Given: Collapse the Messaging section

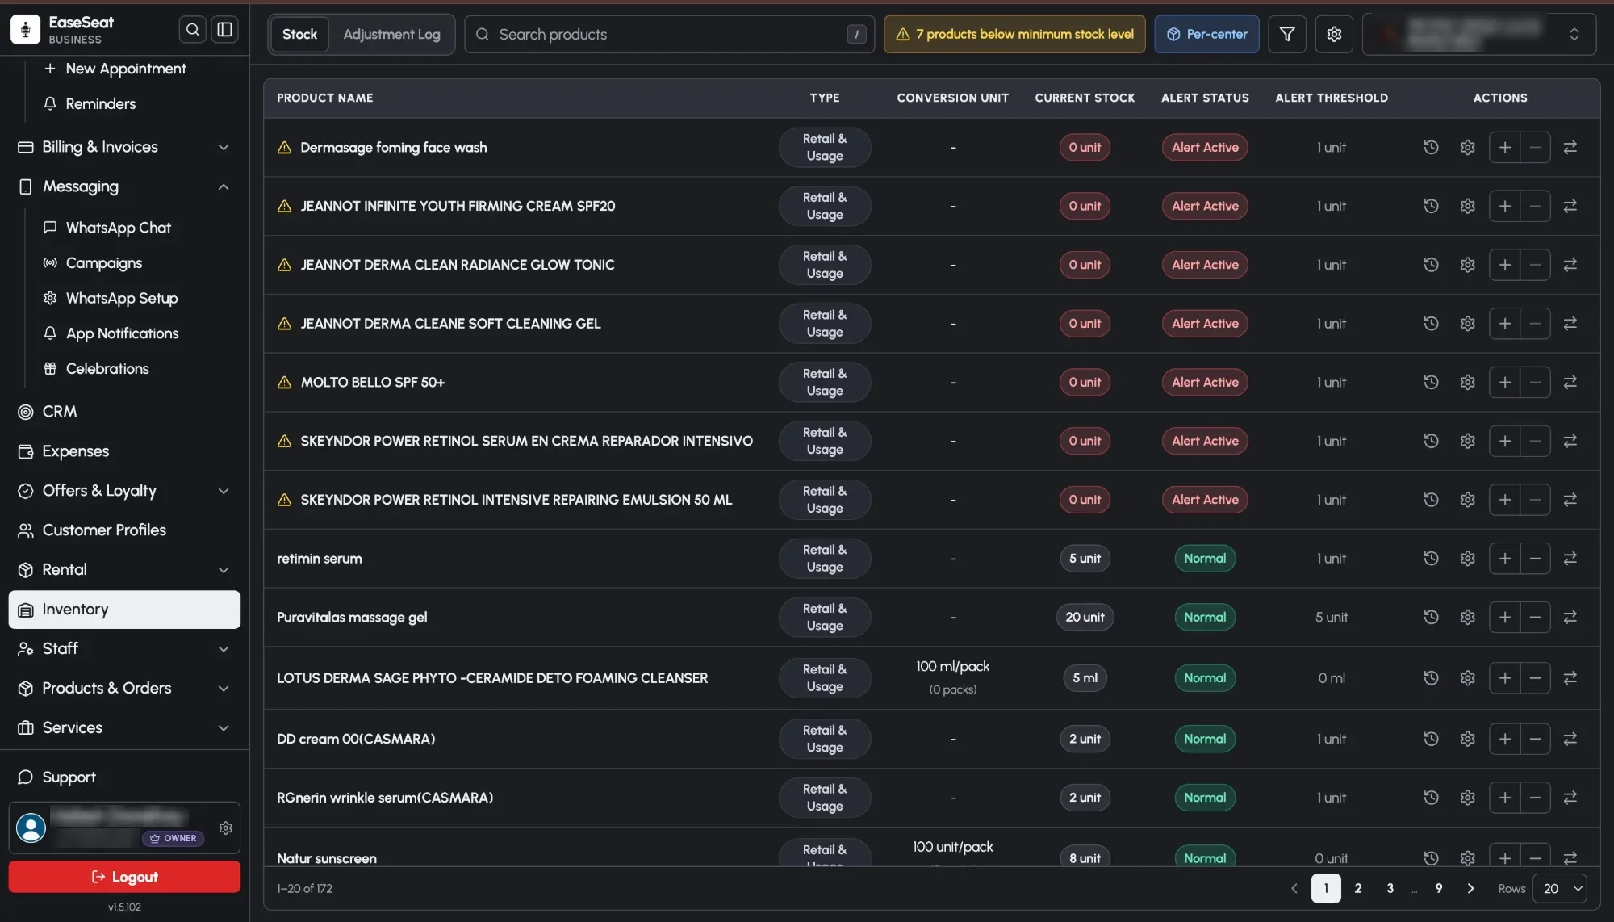Looking at the screenshot, I should point(124,186).
